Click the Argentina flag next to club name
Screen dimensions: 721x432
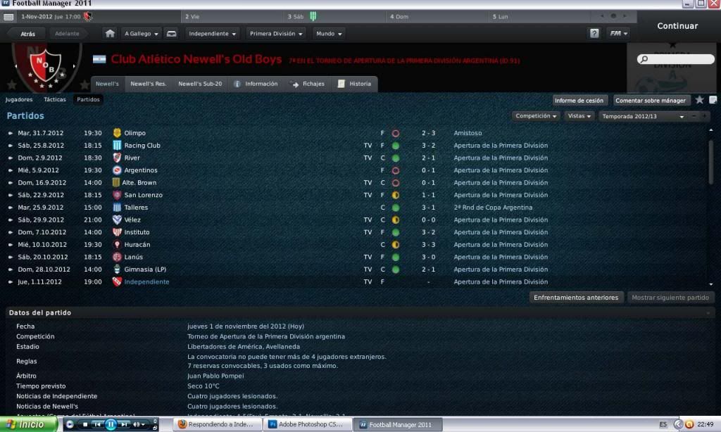[x=99, y=59]
